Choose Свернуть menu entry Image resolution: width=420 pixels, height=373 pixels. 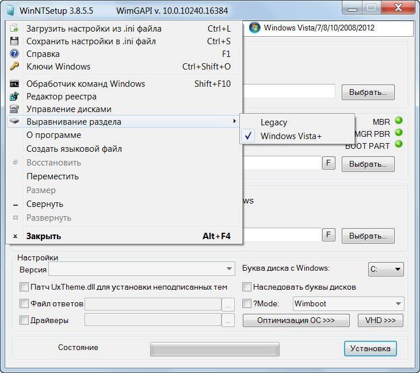point(124,204)
